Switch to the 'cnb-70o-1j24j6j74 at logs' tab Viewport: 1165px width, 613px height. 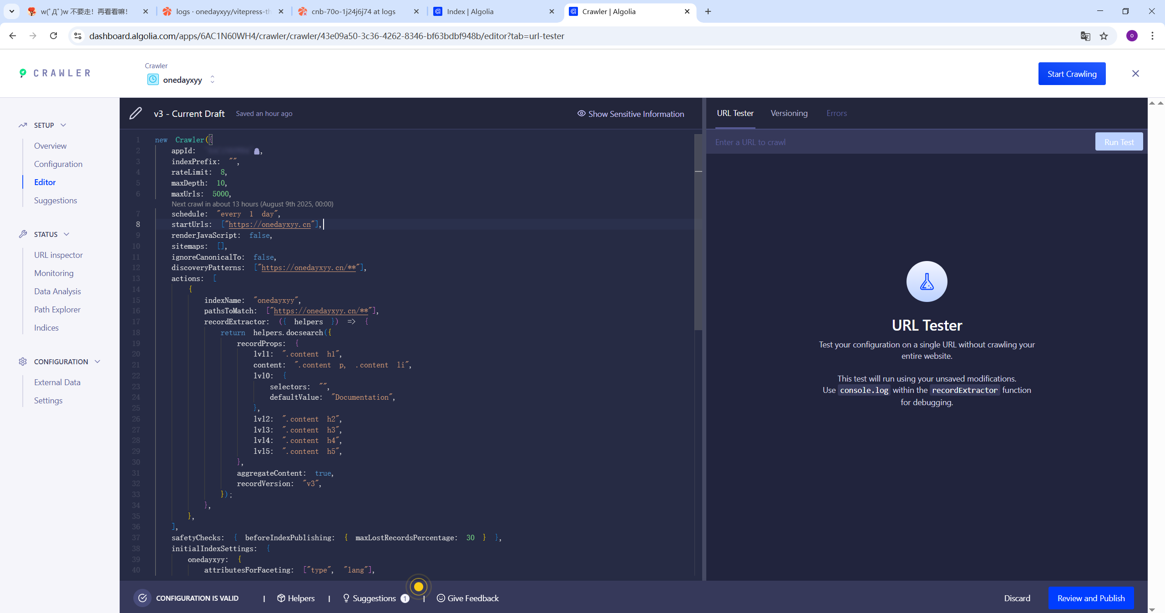358,11
